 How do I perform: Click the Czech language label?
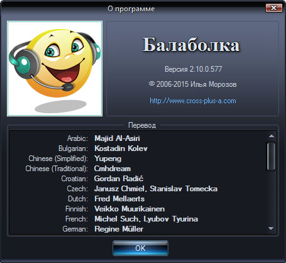77,189
